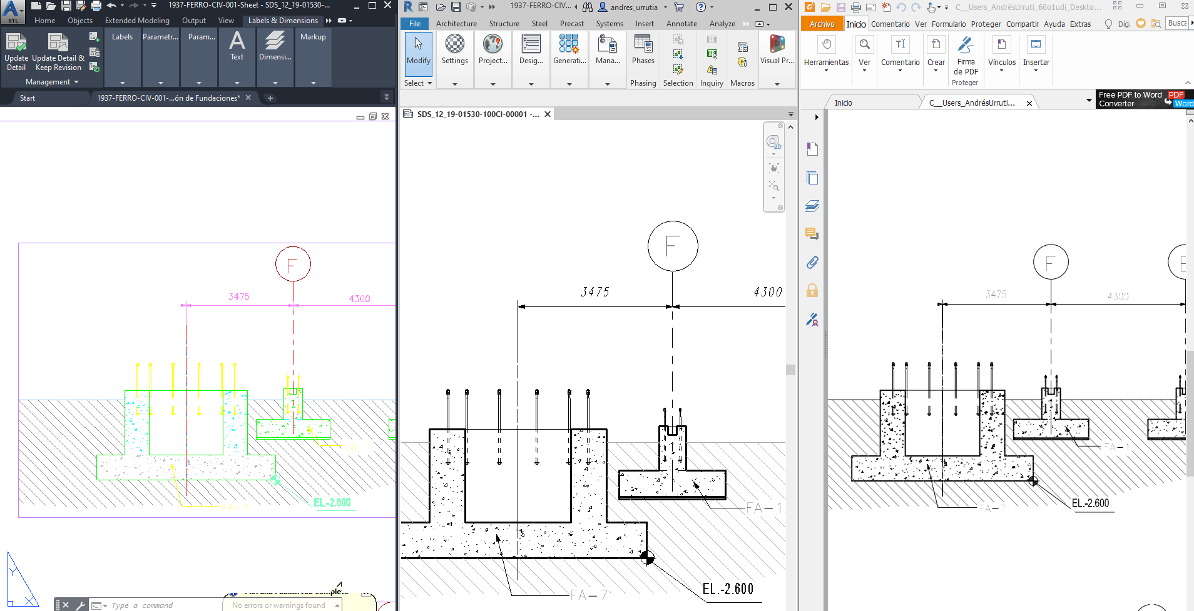Open the Extended Modeling tab in AutoCAD
This screenshot has height=611, width=1194.
(x=136, y=20)
